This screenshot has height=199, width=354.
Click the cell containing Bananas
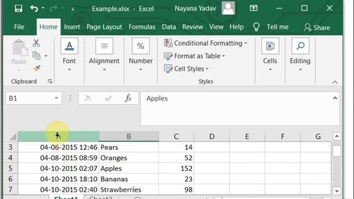click(x=129, y=179)
